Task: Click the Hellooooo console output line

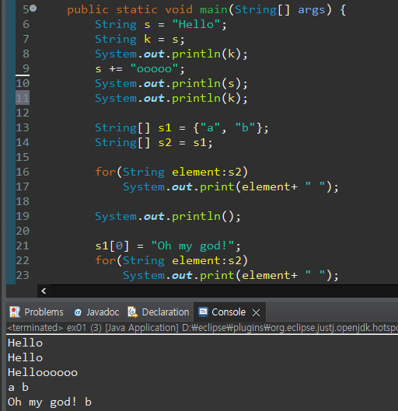Action: pyautogui.click(x=43, y=372)
